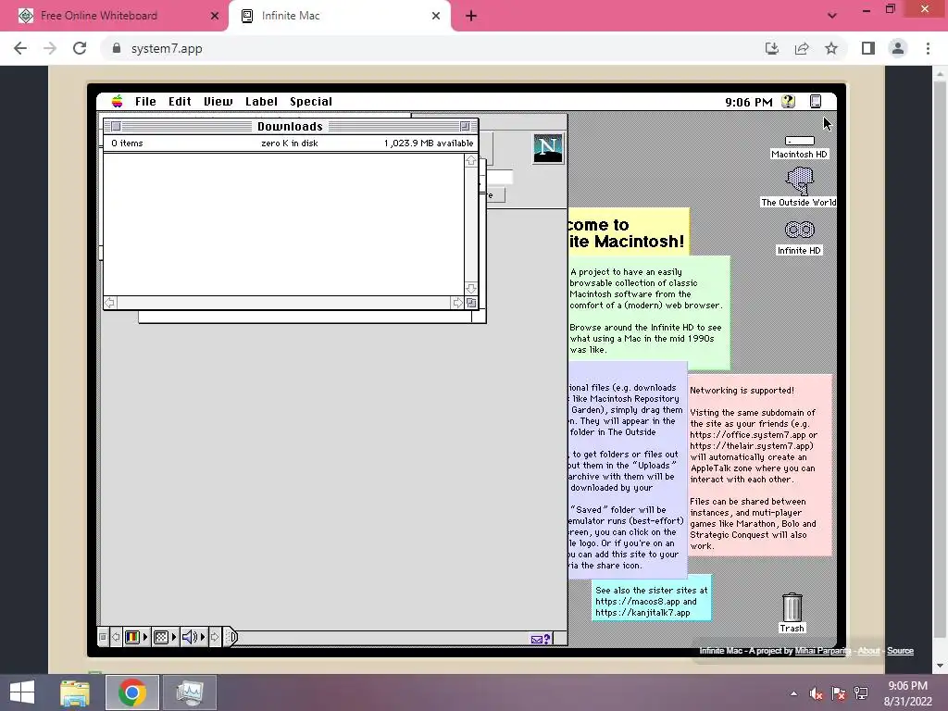Open the Special menu
This screenshot has width=948, height=711.
click(x=311, y=102)
